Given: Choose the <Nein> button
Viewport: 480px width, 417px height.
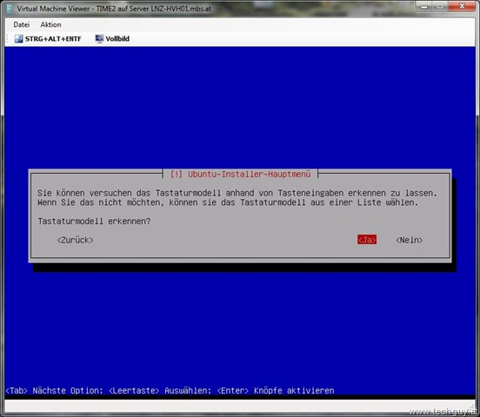Looking at the screenshot, I should click(410, 240).
